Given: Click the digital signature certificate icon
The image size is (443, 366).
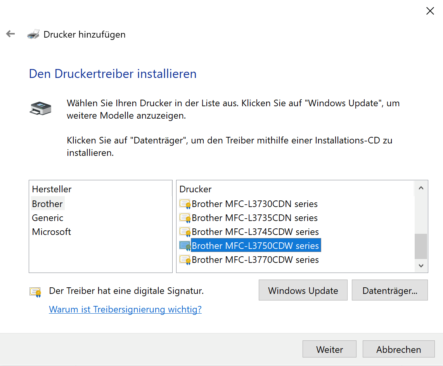Looking at the screenshot, I should click(35, 292).
